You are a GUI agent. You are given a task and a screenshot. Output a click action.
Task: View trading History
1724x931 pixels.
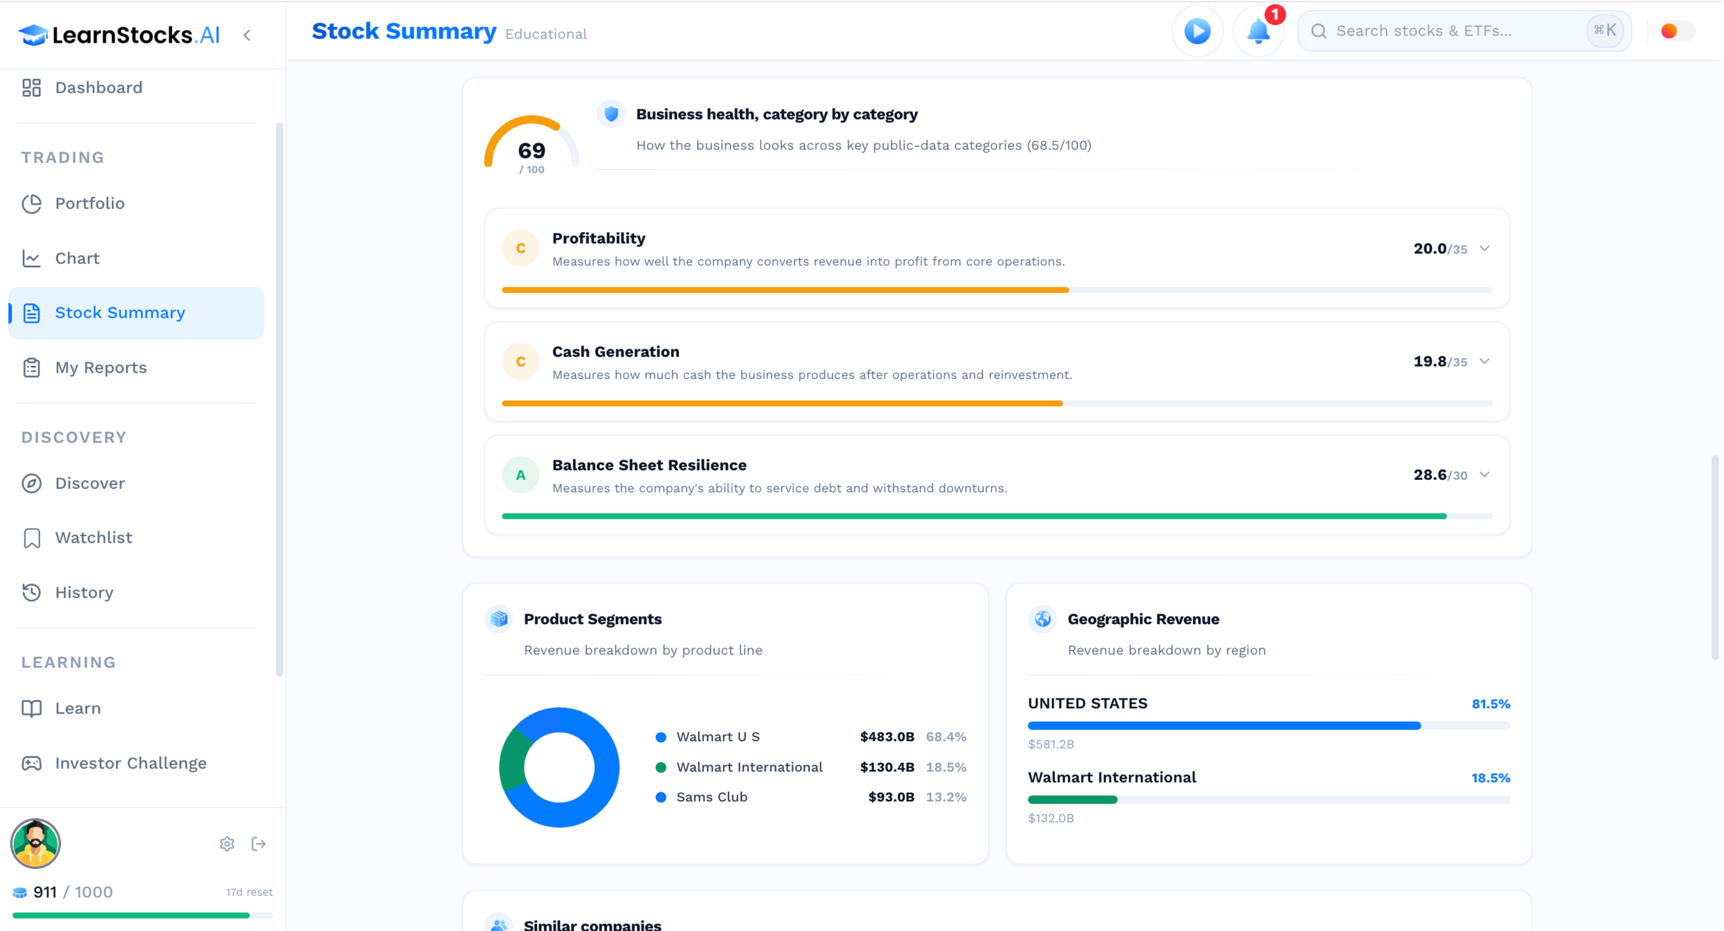click(x=137, y=592)
